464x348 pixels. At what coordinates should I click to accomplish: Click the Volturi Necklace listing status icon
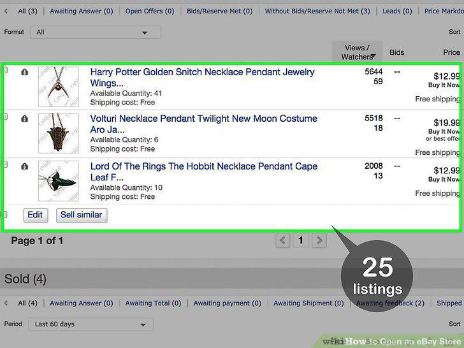tap(25, 119)
